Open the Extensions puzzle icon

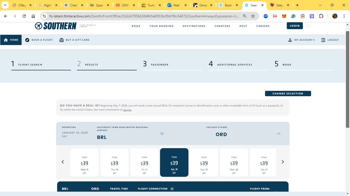click(321, 16)
